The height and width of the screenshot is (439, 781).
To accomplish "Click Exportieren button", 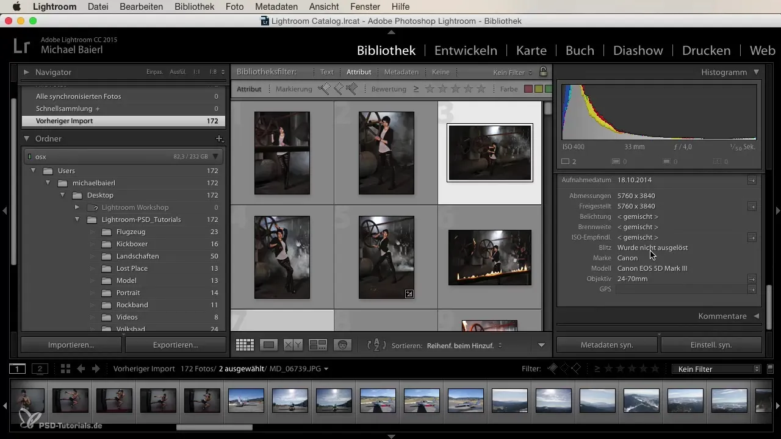I will pos(175,344).
